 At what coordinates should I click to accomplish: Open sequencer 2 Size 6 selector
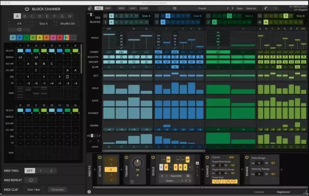198,16
